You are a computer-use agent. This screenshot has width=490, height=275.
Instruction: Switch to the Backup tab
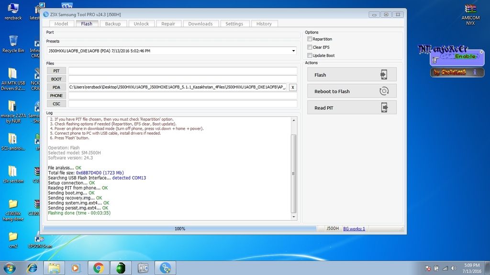click(x=113, y=23)
